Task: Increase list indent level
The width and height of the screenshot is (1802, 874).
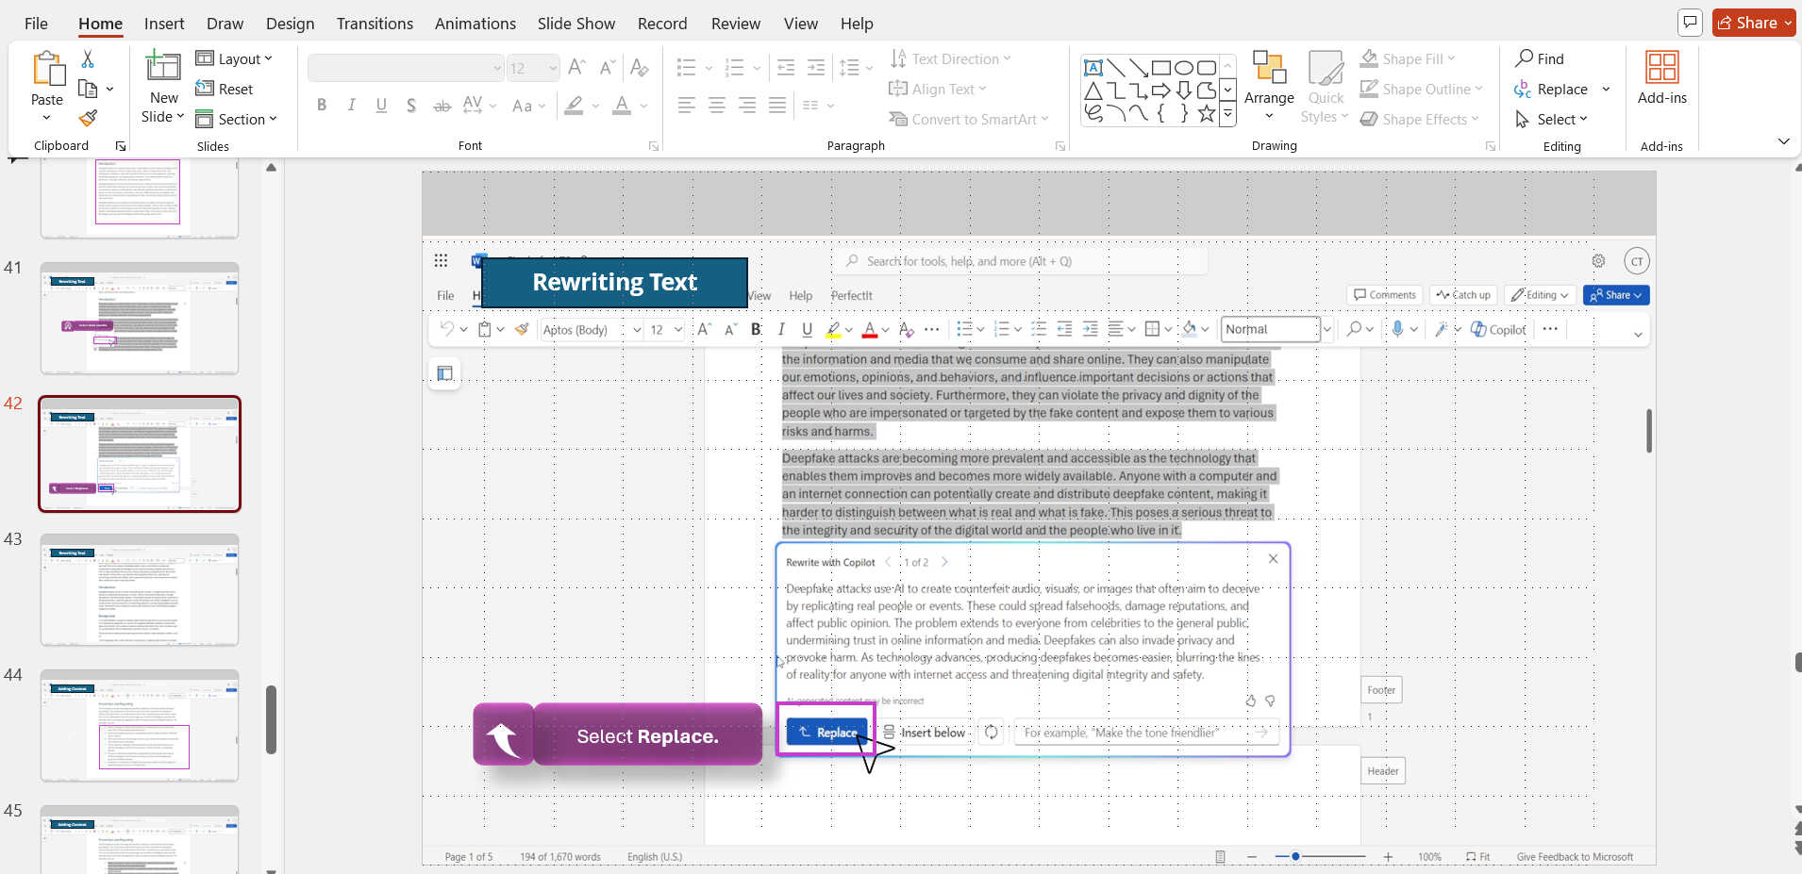Action: (816, 68)
